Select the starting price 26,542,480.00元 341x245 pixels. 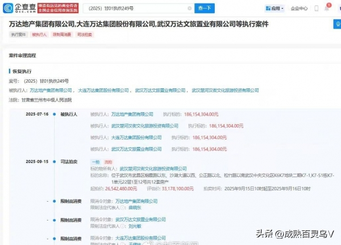121,189
